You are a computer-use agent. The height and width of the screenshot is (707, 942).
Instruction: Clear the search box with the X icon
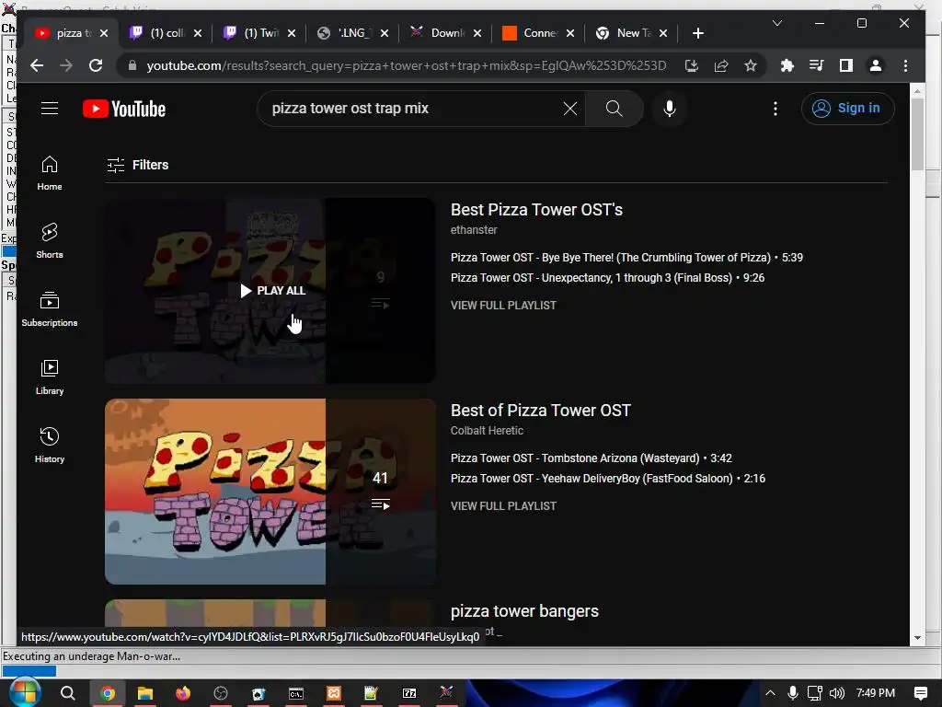coord(570,109)
